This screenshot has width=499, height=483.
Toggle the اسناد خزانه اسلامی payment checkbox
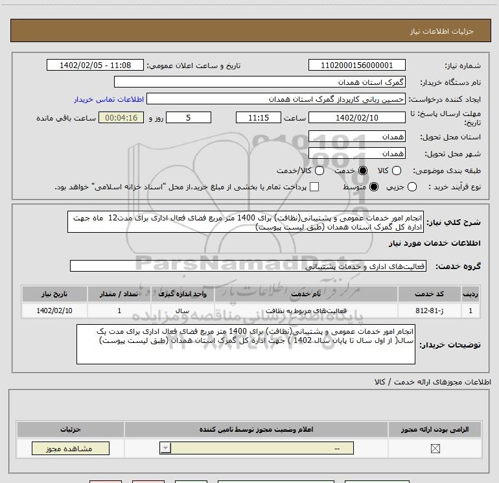(314, 187)
